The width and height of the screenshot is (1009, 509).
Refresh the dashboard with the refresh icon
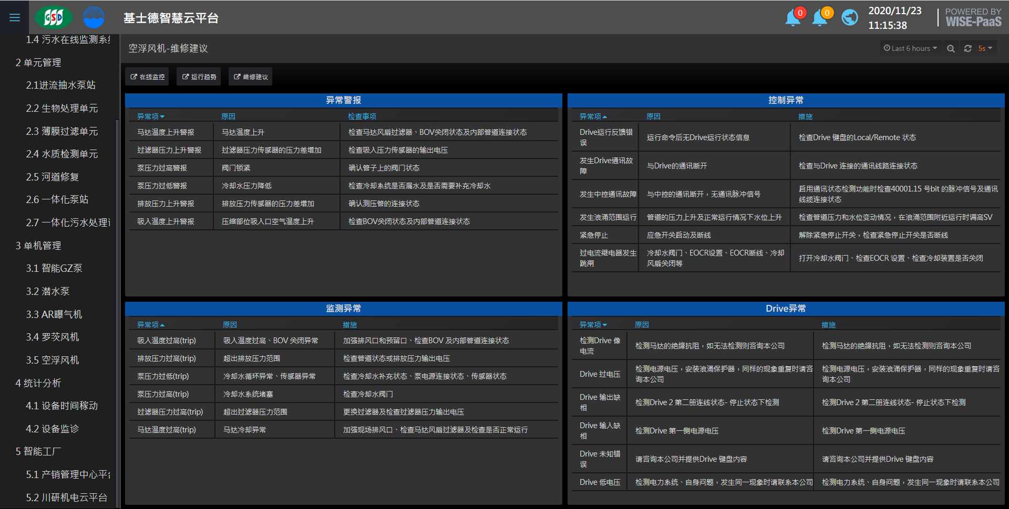click(967, 48)
